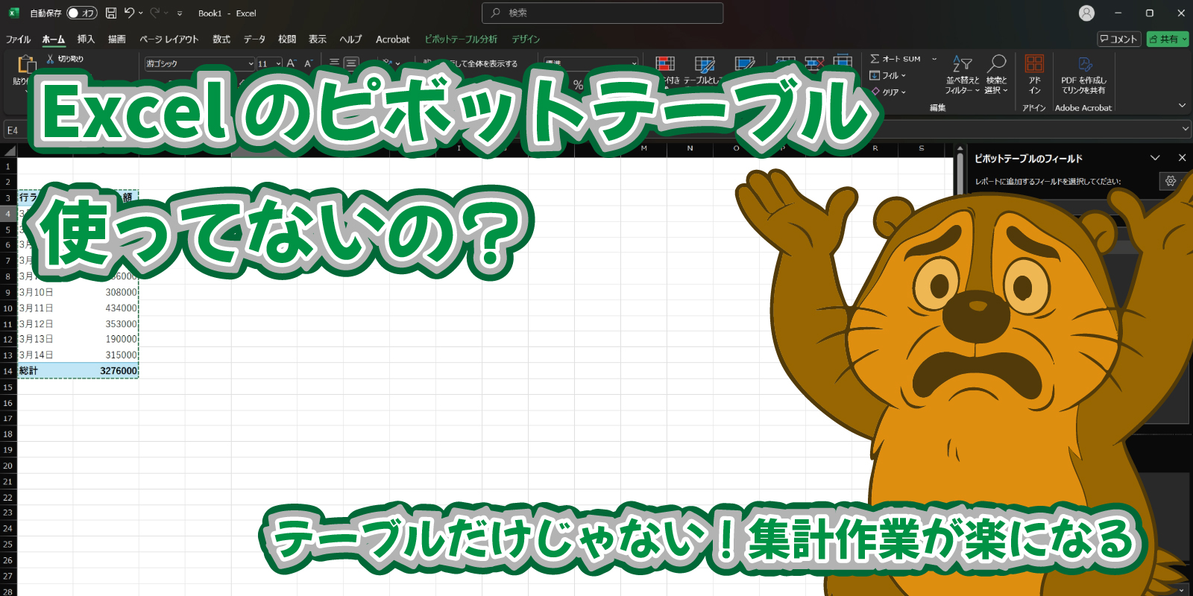The image size is (1193, 596).
Task: Click the percent style icon
Action: click(x=579, y=86)
